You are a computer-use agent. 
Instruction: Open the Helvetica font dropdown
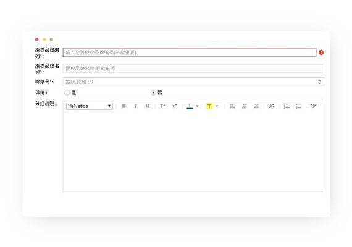[x=90, y=106]
